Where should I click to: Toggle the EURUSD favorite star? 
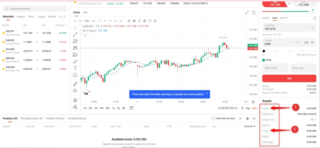[3, 42]
